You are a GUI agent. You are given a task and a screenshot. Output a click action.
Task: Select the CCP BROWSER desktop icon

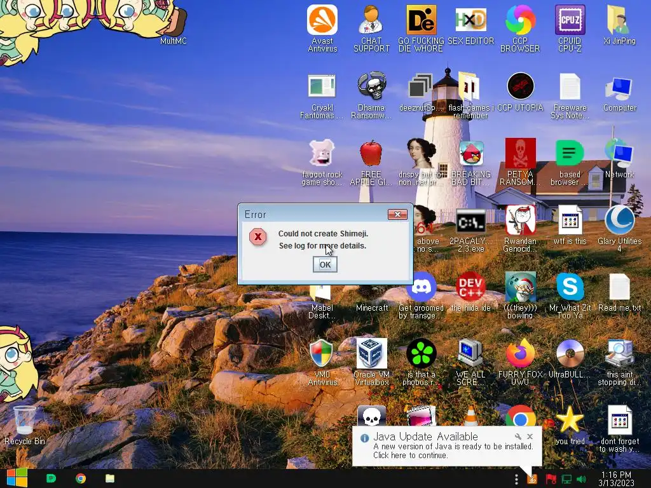pos(520,29)
